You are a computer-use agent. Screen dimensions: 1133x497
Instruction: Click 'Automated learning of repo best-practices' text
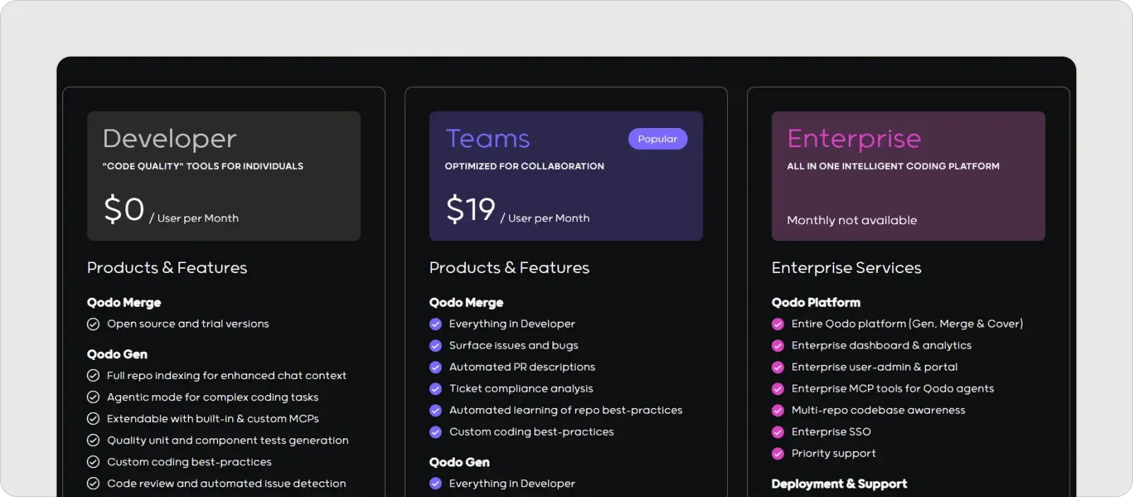[566, 410]
